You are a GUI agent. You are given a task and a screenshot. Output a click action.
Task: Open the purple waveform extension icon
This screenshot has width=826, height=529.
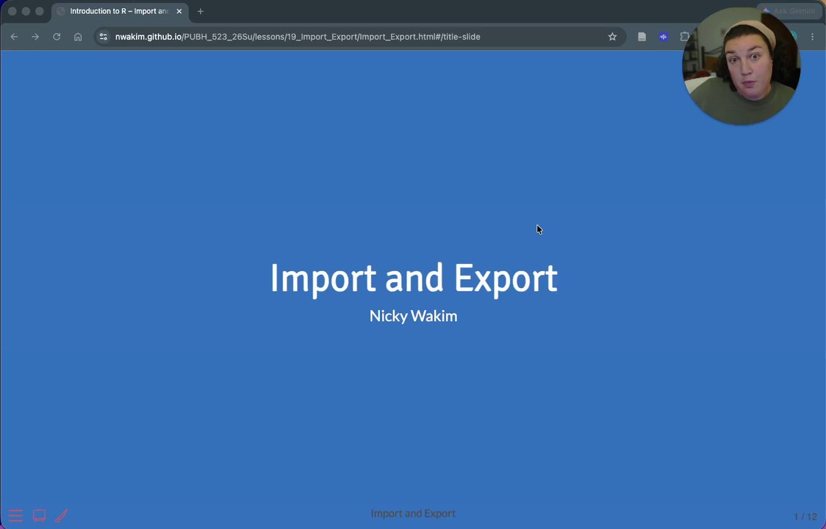[663, 37]
